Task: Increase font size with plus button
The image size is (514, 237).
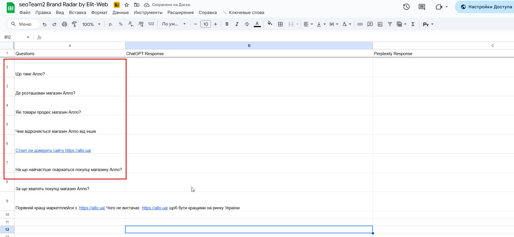Action: pos(215,24)
